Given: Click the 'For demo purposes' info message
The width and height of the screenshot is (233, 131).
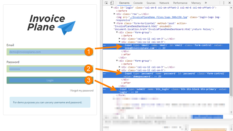Looking at the screenshot, I should (x=50, y=102).
